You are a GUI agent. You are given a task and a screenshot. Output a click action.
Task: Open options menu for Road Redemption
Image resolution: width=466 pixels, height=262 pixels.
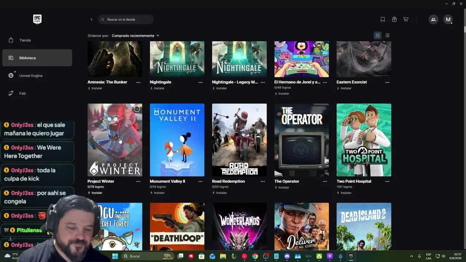(263, 181)
